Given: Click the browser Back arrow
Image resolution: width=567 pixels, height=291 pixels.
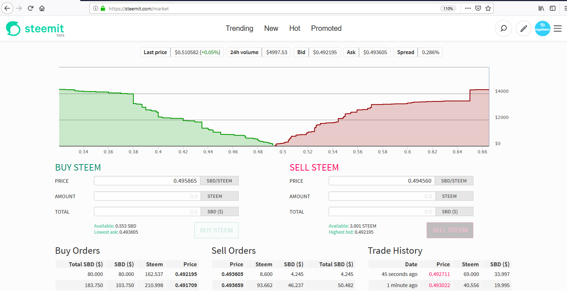Looking at the screenshot, I should [7, 8].
